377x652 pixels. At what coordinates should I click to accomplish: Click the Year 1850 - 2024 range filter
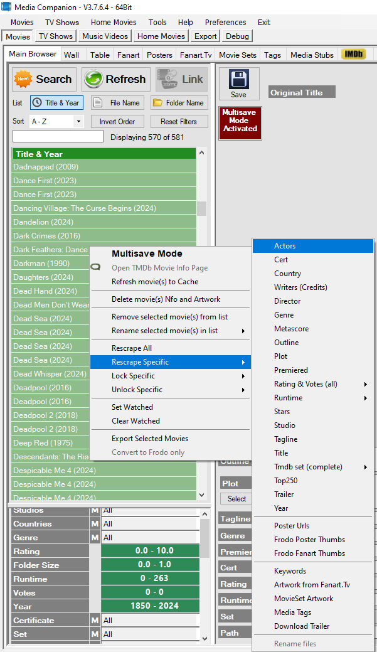(x=151, y=606)
